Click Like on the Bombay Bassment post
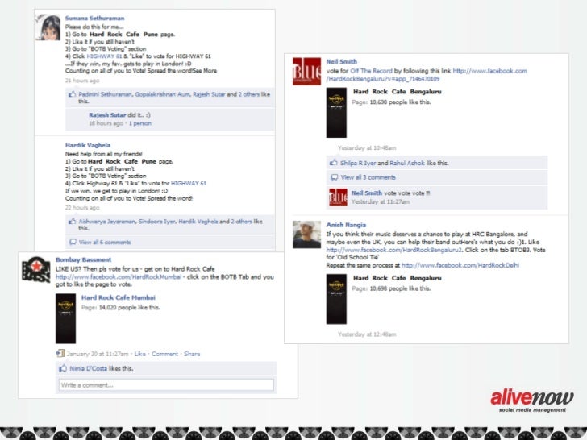587x440 pixels. [x=140, y=354]
